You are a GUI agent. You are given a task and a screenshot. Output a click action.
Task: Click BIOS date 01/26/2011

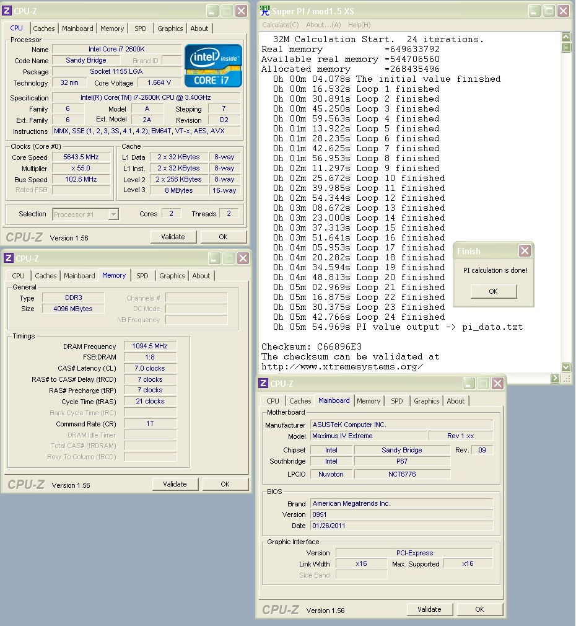(x=402, y=526)
